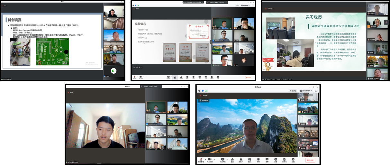Click 录制中 recording indicator in 实习经历 slide window
390x165 pixels.
tap(269, 8)
